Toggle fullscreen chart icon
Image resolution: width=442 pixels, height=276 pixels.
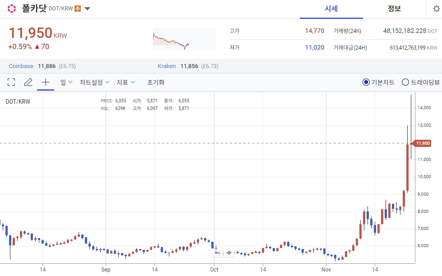pos(11,82)
